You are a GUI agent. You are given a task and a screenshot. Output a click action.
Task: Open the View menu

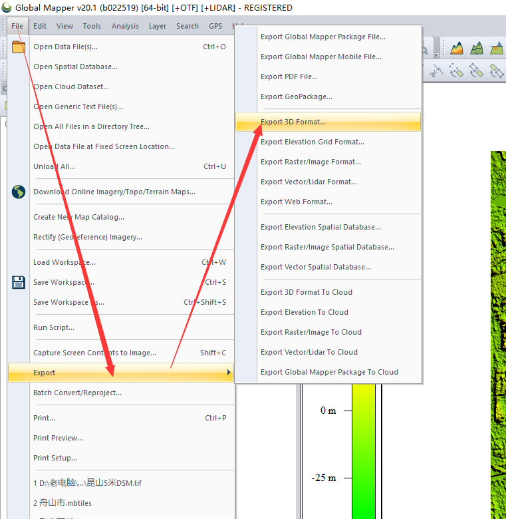(x=64, y=26)
